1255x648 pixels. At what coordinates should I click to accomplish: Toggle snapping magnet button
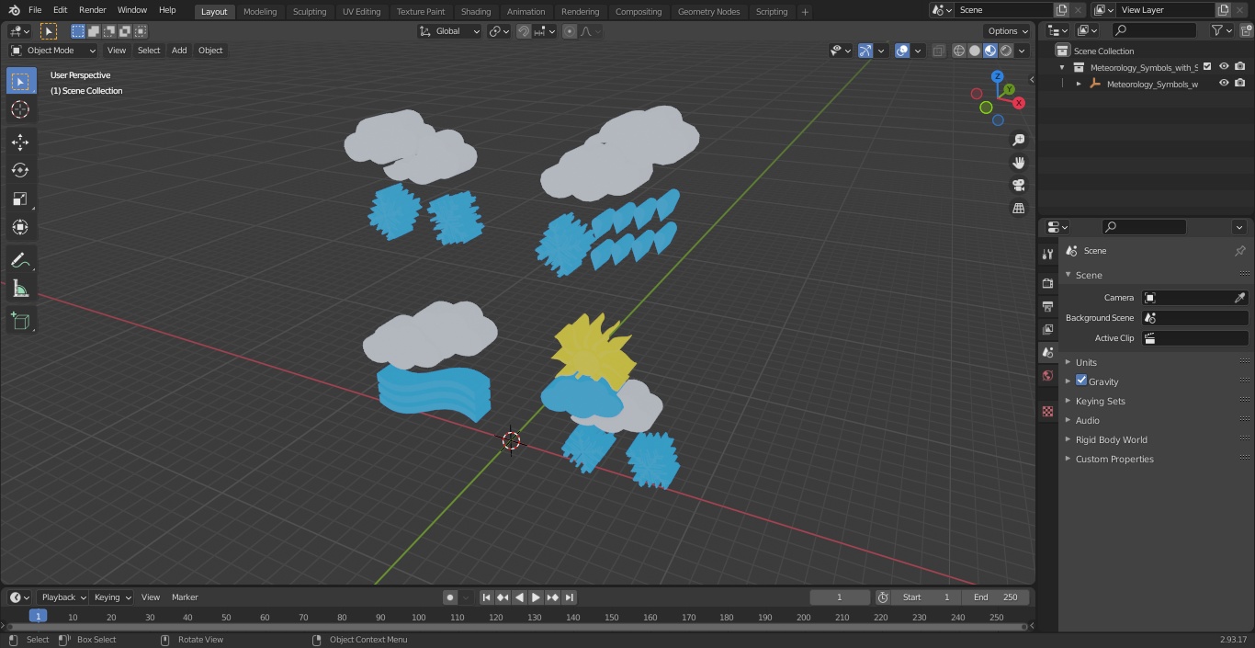click(x=523, y=31)
